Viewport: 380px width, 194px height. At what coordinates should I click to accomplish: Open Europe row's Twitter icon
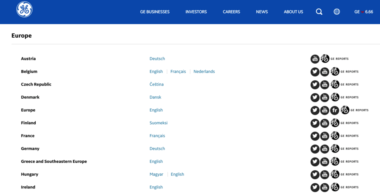pos(315,110)
